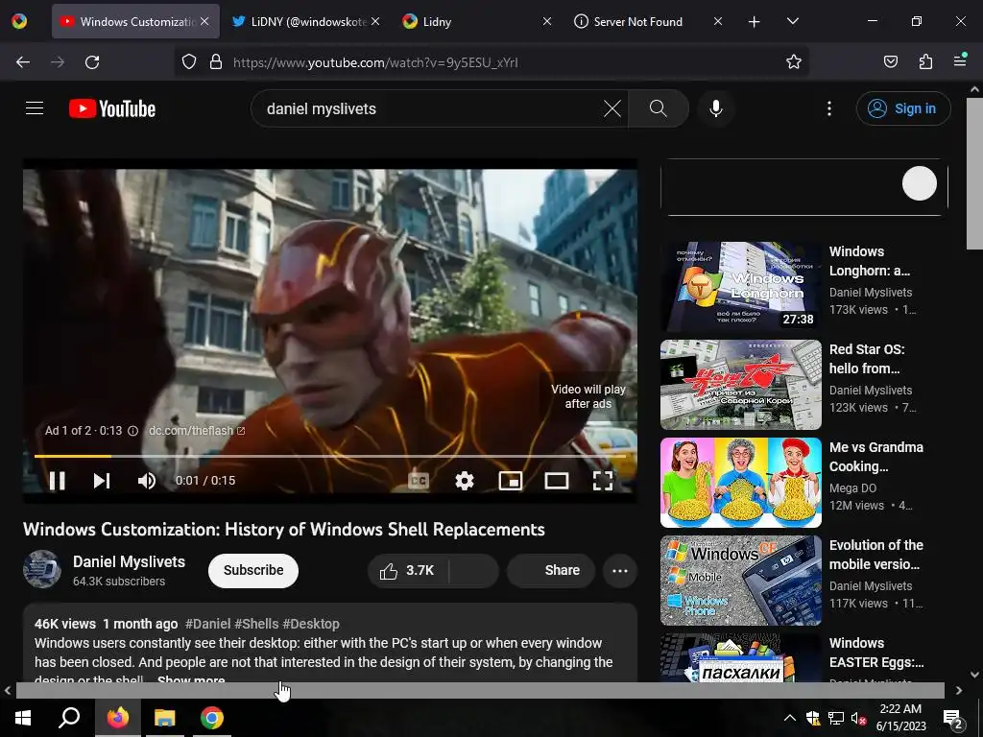983x737 pixels.
Task: Click the #Daniel hashtag
Action: pos(208,624)
